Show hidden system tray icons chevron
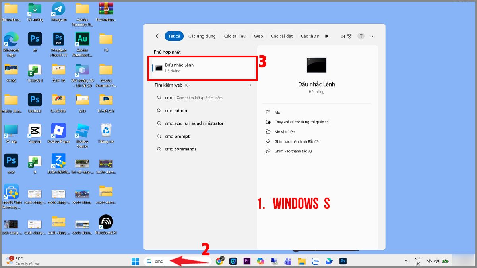This screenshot has height=268, width=477. (406, 261)
